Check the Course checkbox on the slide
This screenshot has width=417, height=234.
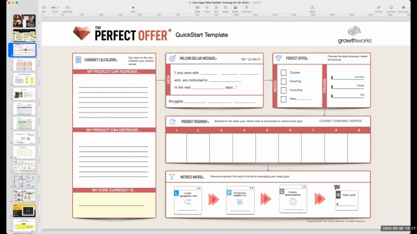pyautogui.click(x=283, y=72)
